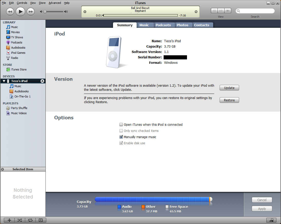Click the low volume speaker icon
281x224 pixels.
click(x=41, y=12)
